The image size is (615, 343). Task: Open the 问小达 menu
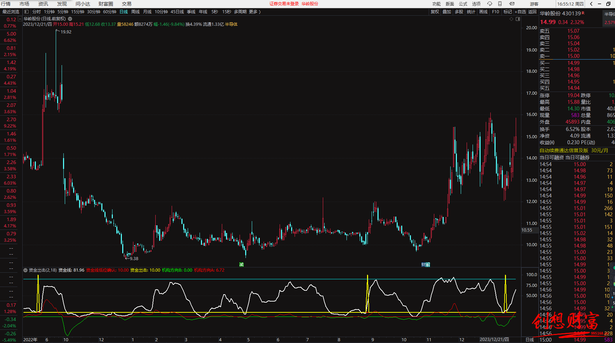[83, 4]
